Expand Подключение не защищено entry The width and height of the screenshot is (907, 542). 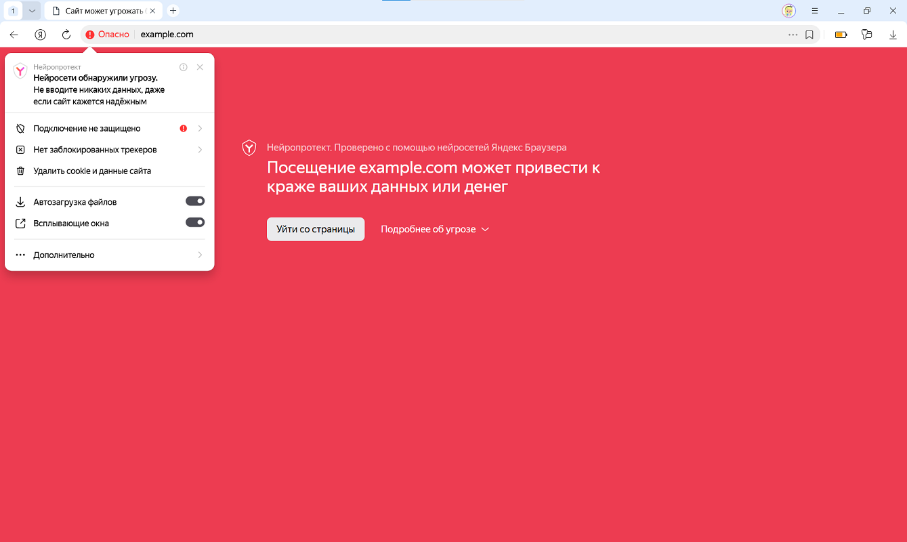coord(108,128)
